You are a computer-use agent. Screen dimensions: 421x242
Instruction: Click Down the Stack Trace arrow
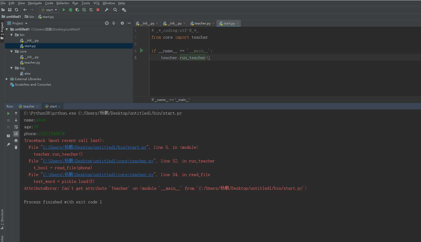16,120
